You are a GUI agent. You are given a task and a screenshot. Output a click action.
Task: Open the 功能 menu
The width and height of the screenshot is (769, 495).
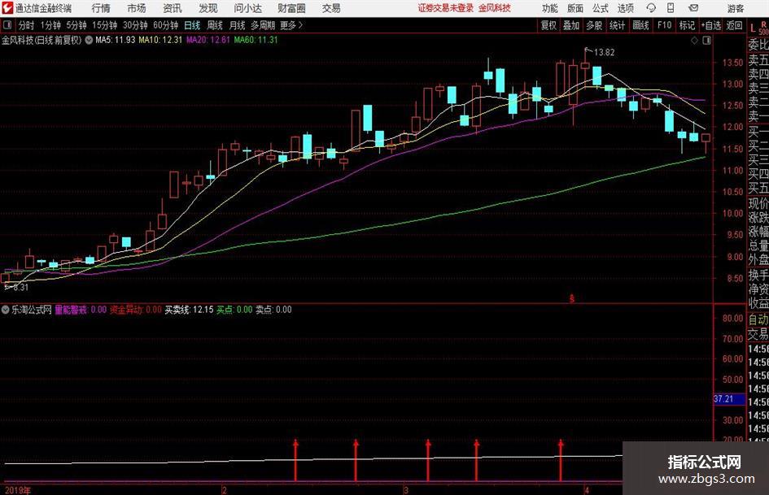(550, 8)
